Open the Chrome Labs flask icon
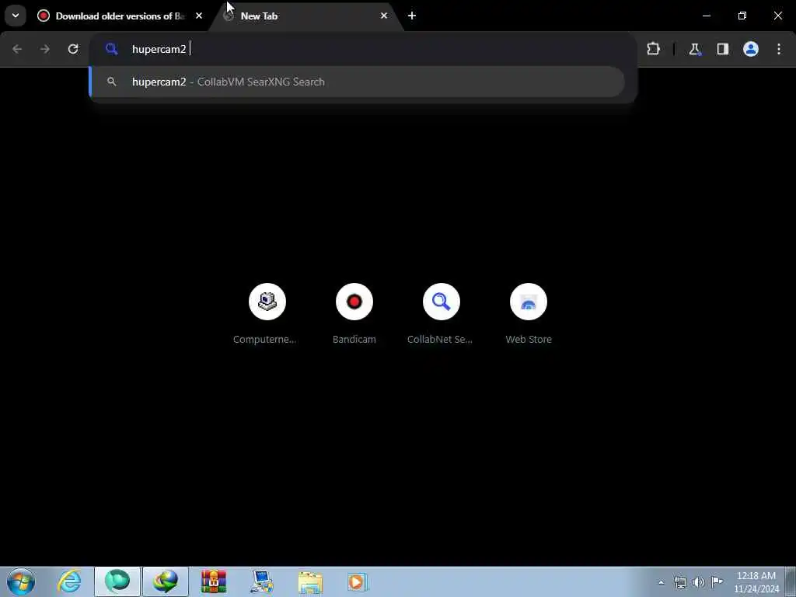Screen dimensions: 796x597 pos(694,49)
